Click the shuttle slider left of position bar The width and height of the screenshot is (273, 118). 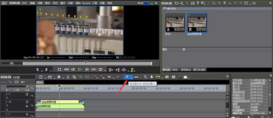[12, 63]
